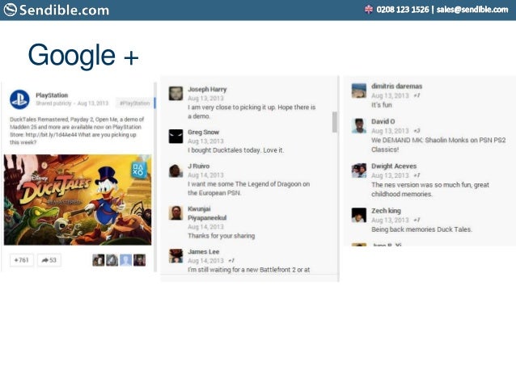Click the 'Shared publicly' label on the post
This screenshot has width=516, height=387.
pyautogui.click(x=53, y=103)
